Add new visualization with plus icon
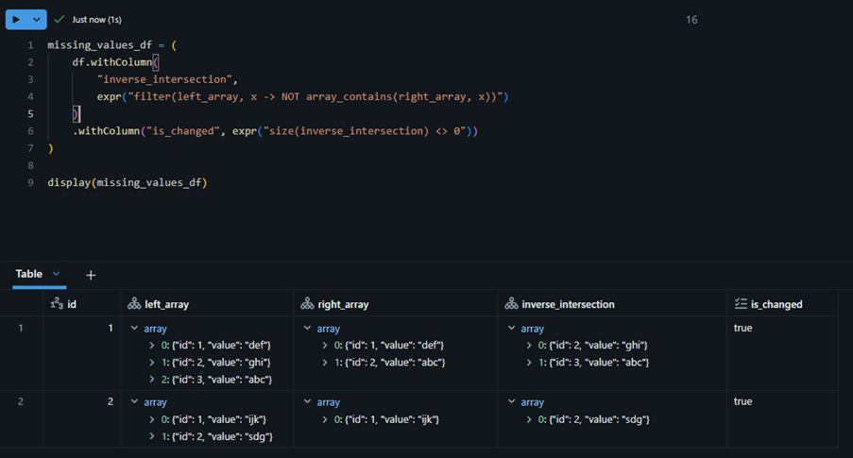The width and height of the screenshot is (853, 458). tap(91, 275)
